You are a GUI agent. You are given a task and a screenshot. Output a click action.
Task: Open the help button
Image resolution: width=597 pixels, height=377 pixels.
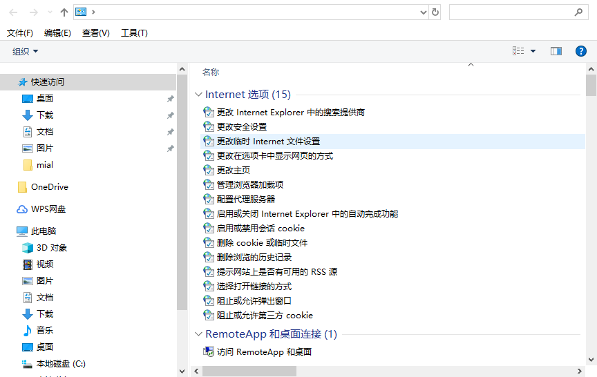coord(580,51)
